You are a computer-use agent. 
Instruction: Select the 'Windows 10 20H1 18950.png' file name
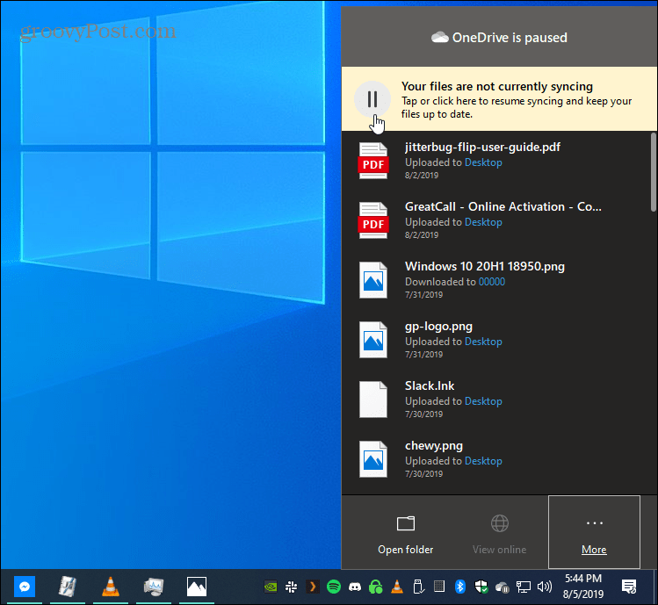coord(485,266)
